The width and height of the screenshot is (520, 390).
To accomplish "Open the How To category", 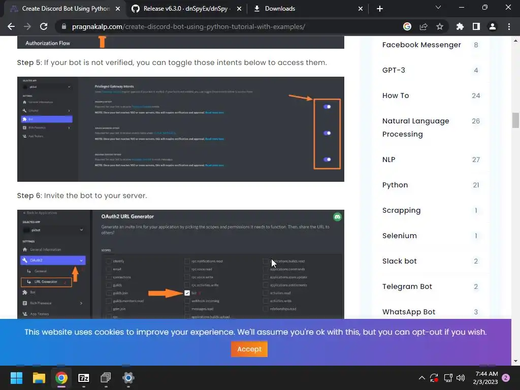I will click(396, 95).
